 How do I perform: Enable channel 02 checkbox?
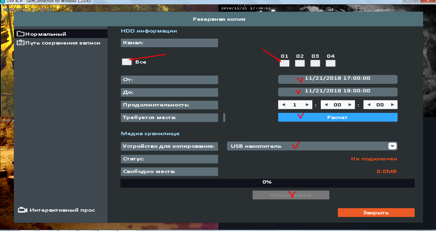click(300, 63)
